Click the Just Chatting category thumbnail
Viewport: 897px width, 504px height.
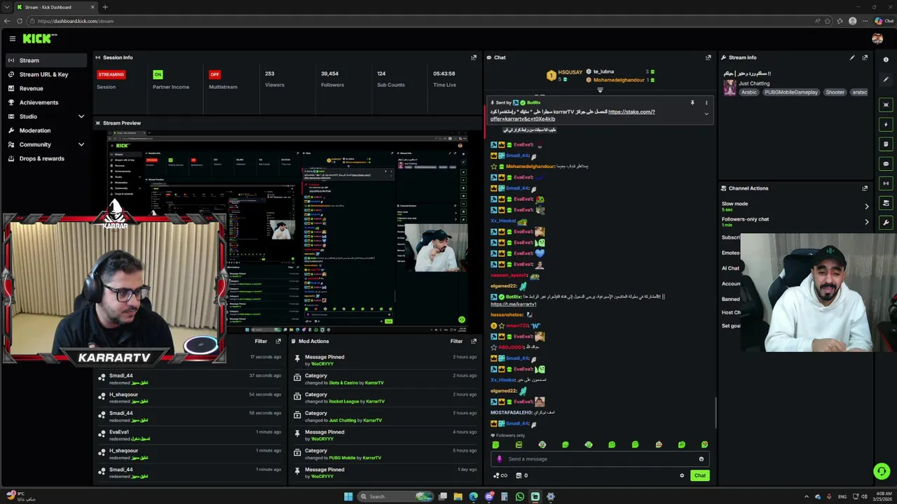tap(730, 87)
